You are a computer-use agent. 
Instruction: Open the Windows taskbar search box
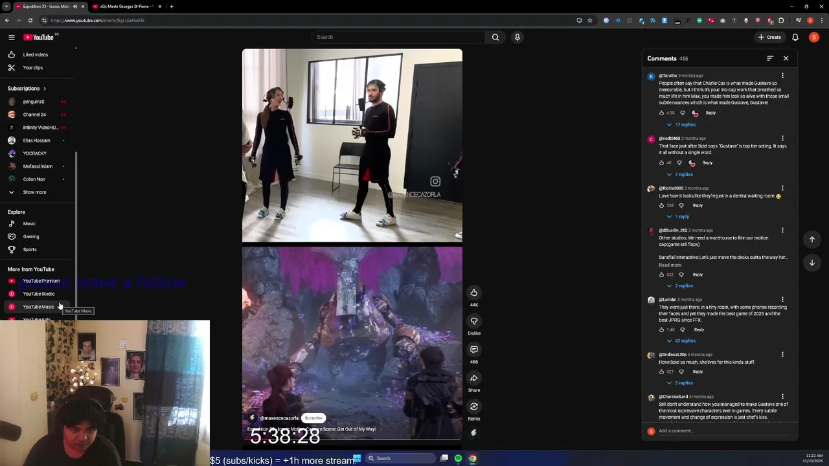click(402, 458)
